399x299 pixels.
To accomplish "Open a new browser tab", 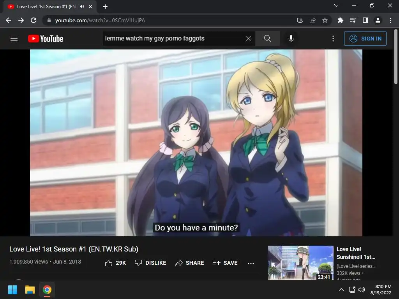I will pos(105,7).
